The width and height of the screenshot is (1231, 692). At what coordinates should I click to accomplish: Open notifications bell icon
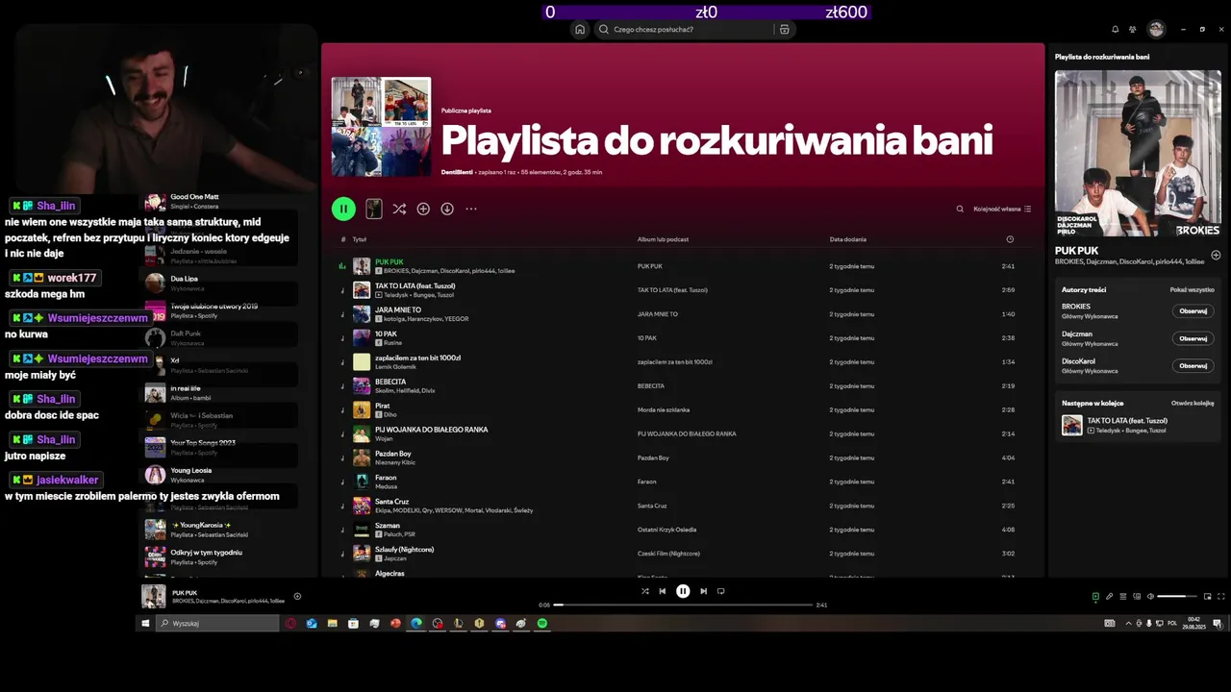click(1115, 30)
